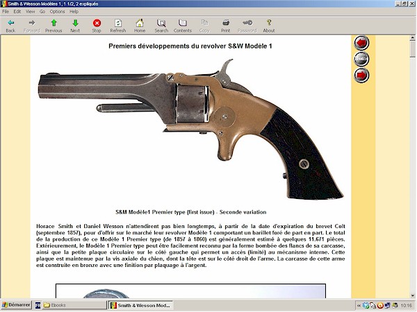Screen dimensions: 417x312
Task: Click the greyed Password key button
Action: point(247,26)
